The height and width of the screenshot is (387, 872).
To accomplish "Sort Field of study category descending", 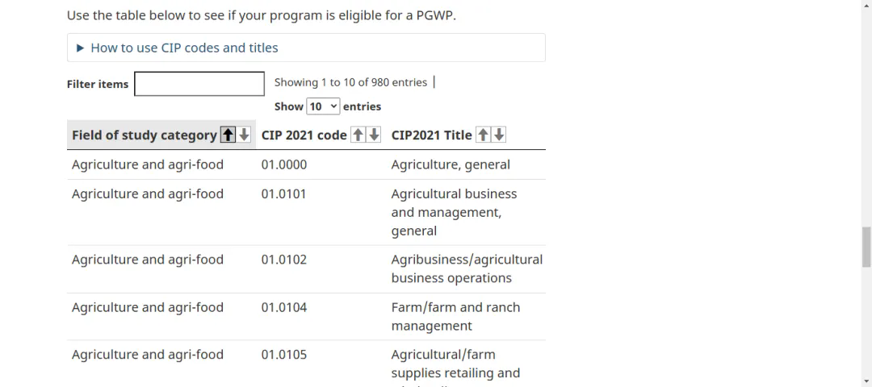I will point(244,135).
